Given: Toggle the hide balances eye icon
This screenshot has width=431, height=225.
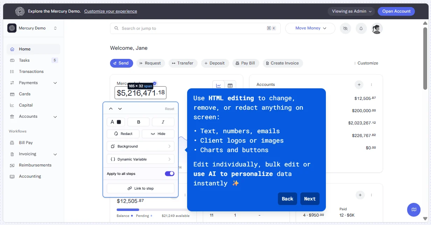Looking at the screenshot, I should [x=346, y=28].
